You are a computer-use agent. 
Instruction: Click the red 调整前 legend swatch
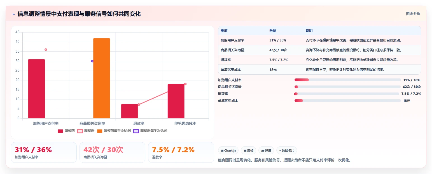[60, 131]
